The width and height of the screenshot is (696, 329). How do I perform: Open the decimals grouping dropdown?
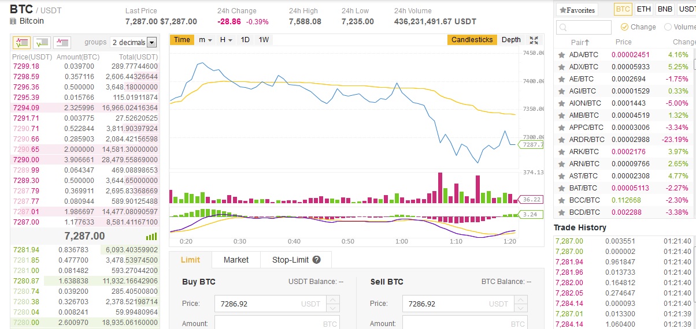(134, 42)
